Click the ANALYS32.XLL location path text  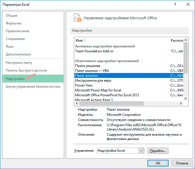pos(144,127)
